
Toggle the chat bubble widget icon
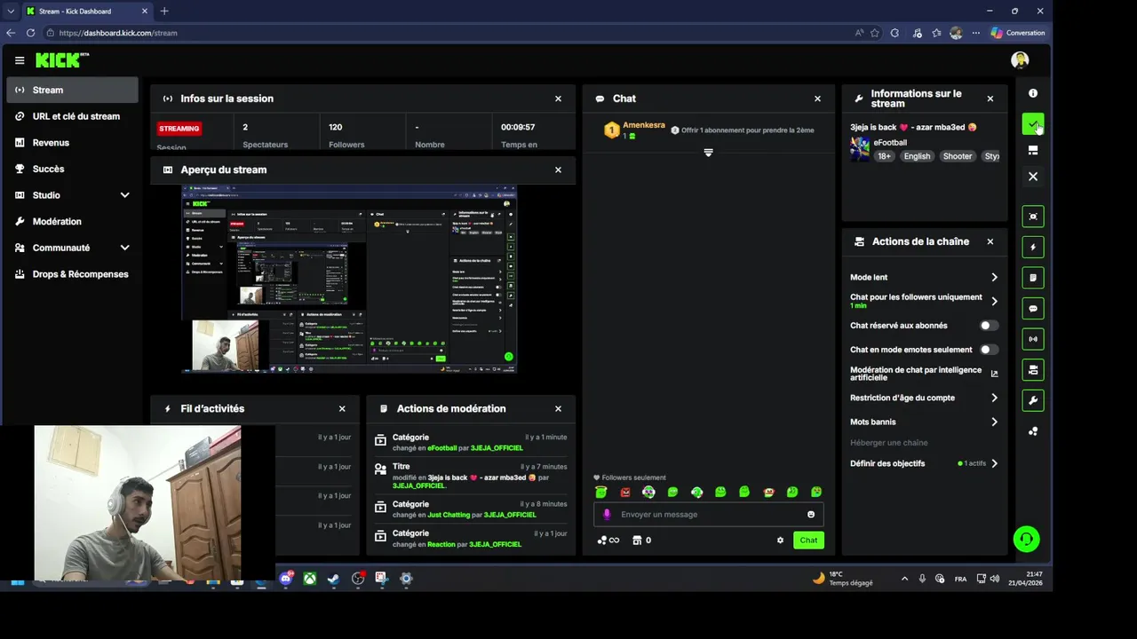point(1033,309)
